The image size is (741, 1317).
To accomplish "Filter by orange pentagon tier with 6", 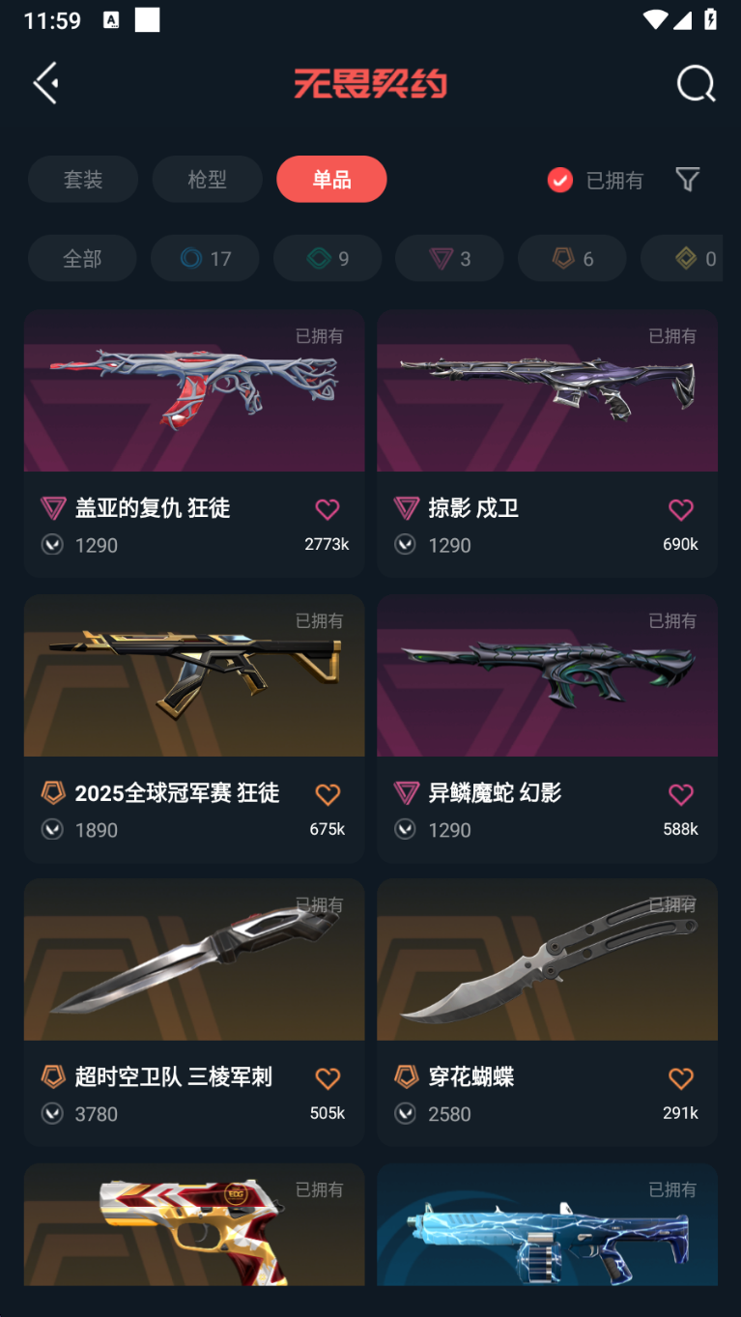I will coord(573,259).
